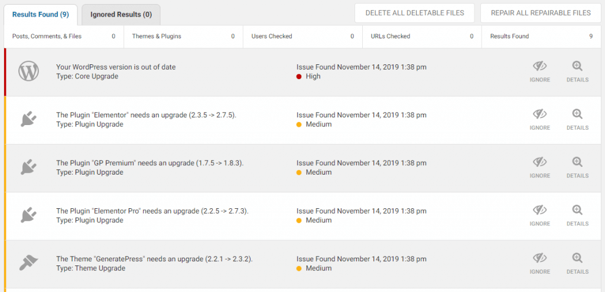The width and height of the screenshot is (605, 292).
Task: Ignore the GP Premium upgrade result
Action: pyautogui.click(x=540, y=168)
